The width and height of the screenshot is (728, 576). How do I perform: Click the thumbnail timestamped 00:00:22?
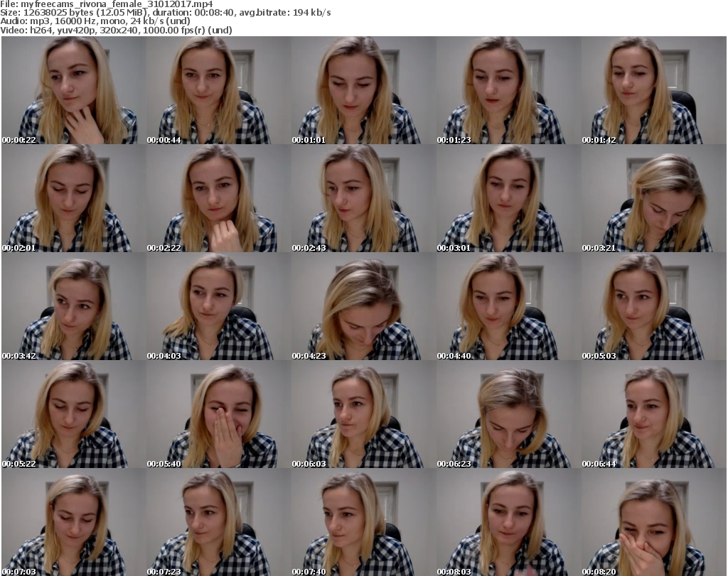pos(73,91)
